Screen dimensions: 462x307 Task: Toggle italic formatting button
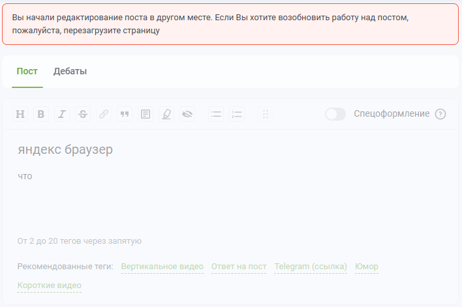(x=62, y=114)
